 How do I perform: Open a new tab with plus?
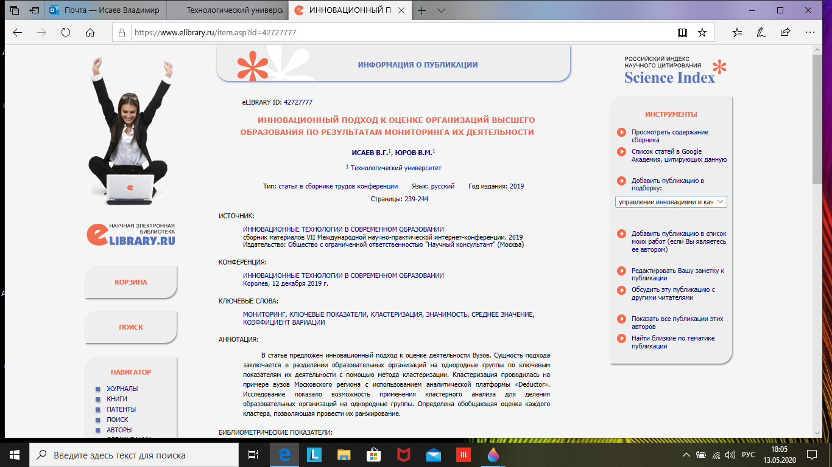[x=421, y=10]
